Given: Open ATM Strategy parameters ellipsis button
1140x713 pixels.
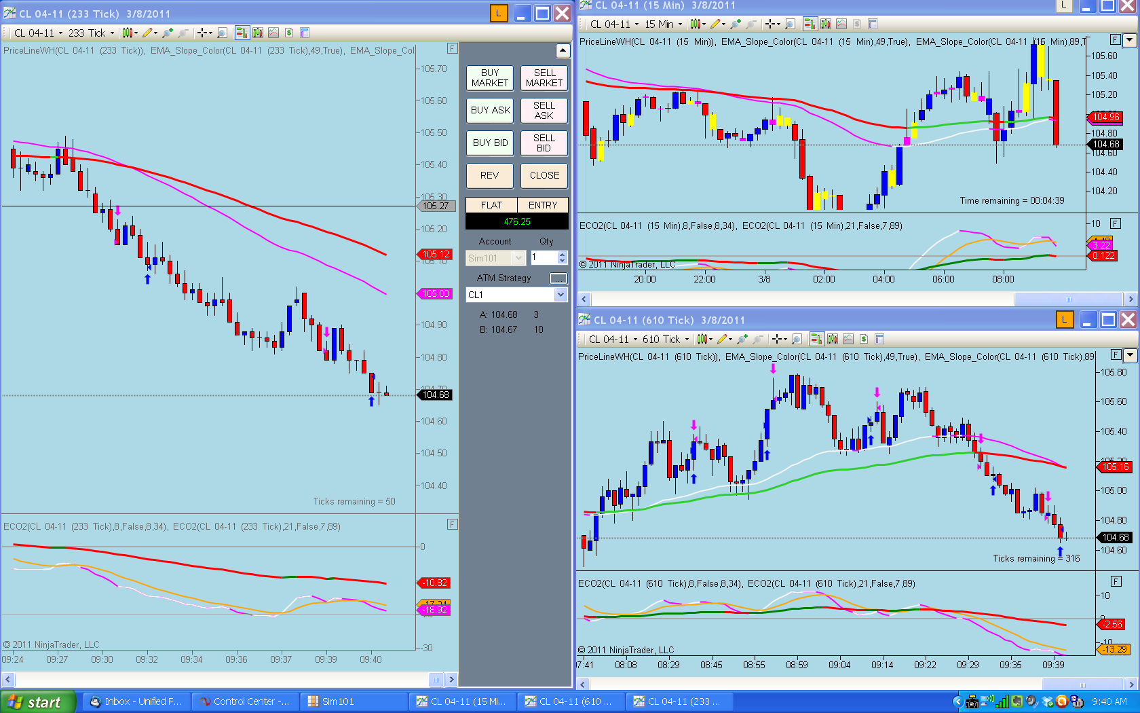Looking at the screenshot, I should [558, 278].
